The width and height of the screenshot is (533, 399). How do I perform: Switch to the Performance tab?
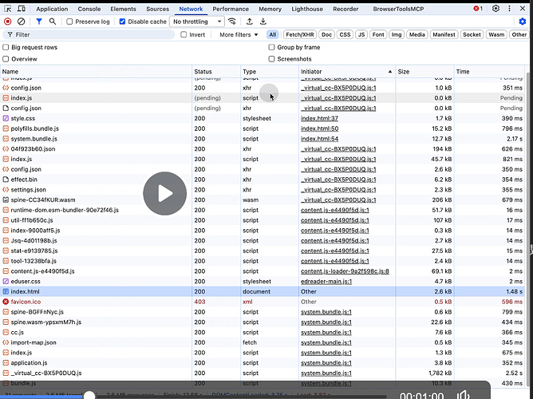(230, 9)
